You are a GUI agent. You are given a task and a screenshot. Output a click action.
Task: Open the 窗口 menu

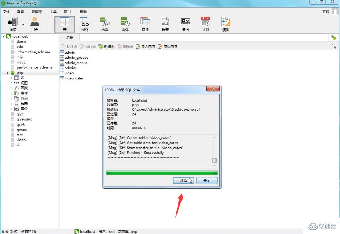click(x=67, y=11)
